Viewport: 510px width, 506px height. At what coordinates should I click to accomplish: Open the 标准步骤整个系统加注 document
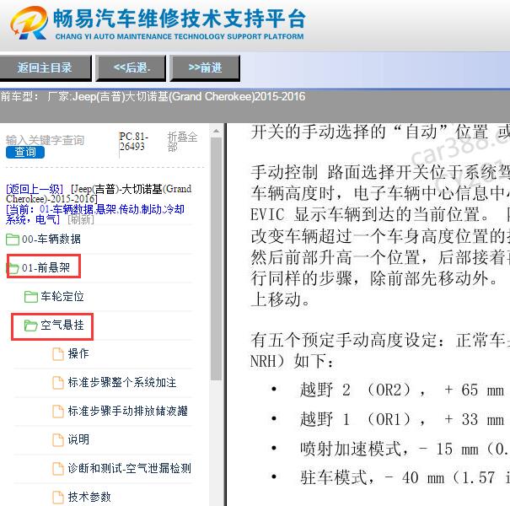click(x=122, y=382)
